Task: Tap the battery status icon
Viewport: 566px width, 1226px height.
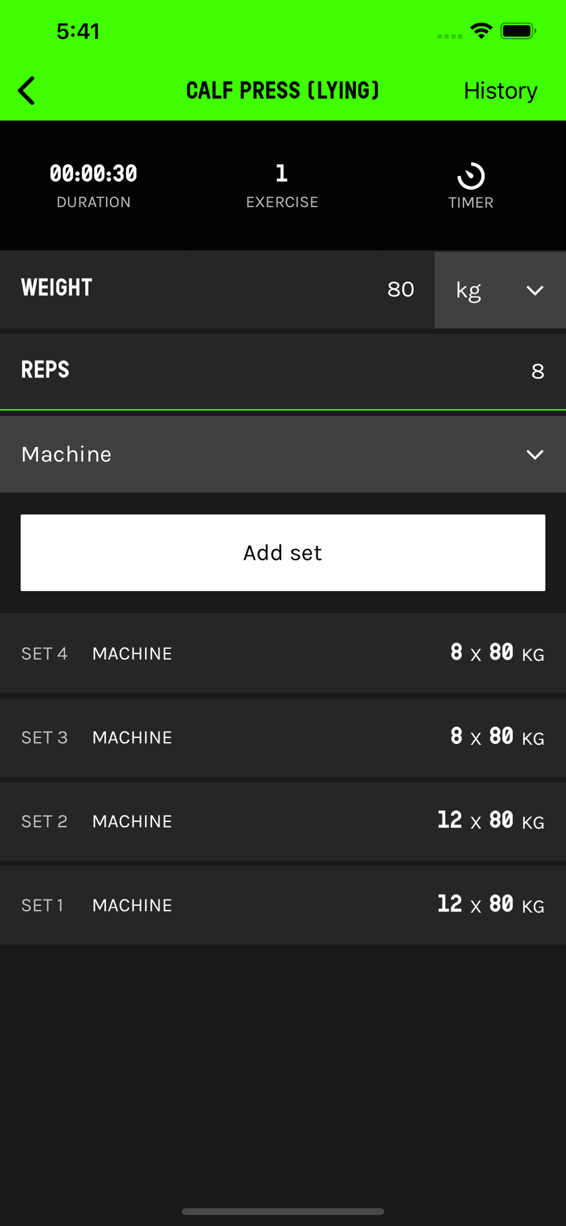Action: point(518,31)
